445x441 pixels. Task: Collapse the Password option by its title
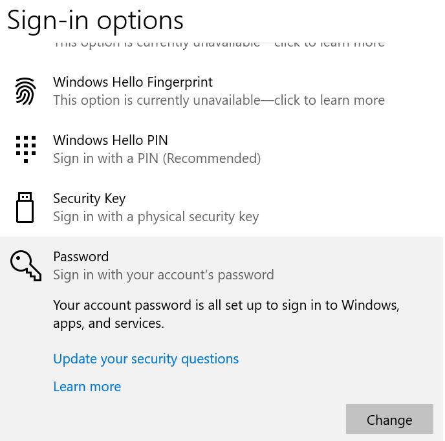[x=81, y=257]
